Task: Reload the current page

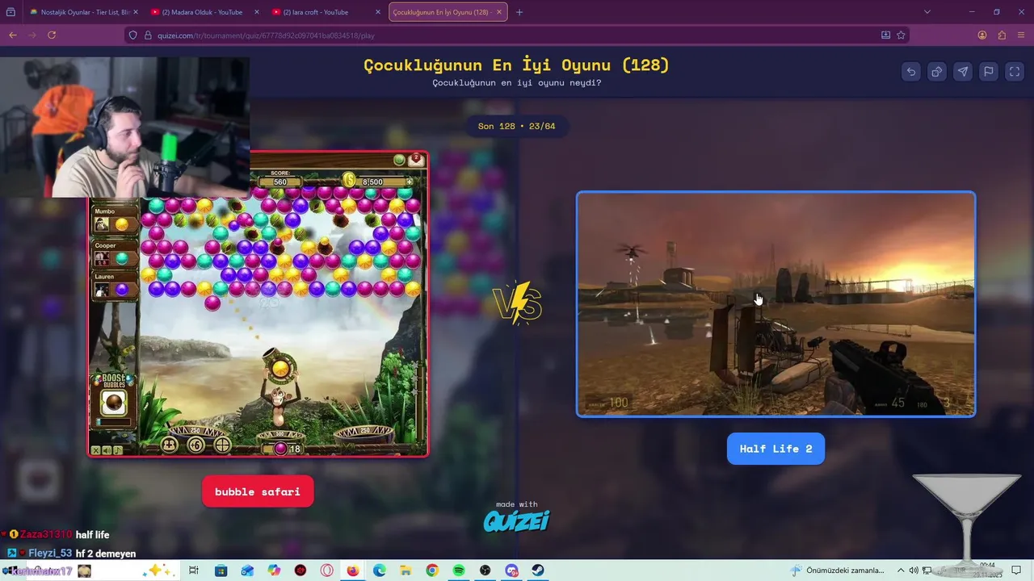Action: (x=52, y=35)
